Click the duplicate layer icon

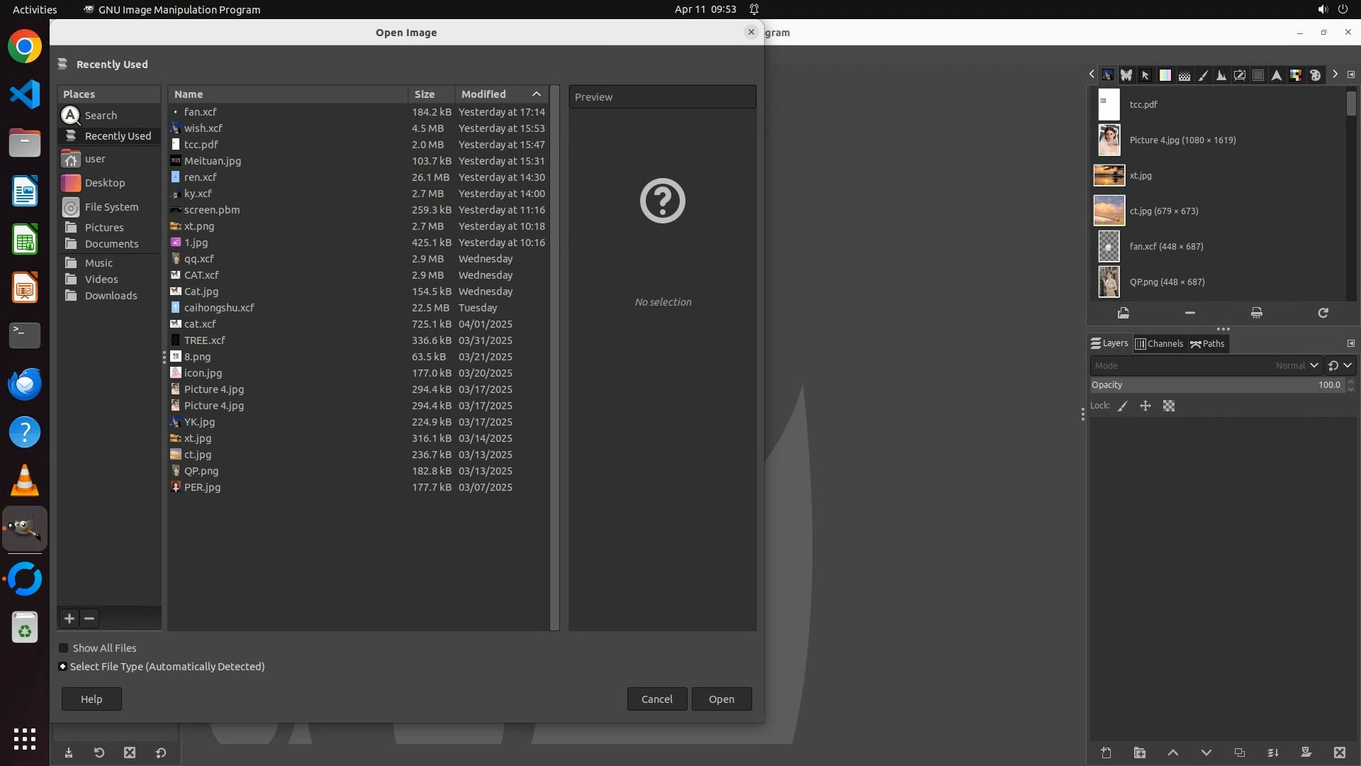click(x=1239, y=753)
